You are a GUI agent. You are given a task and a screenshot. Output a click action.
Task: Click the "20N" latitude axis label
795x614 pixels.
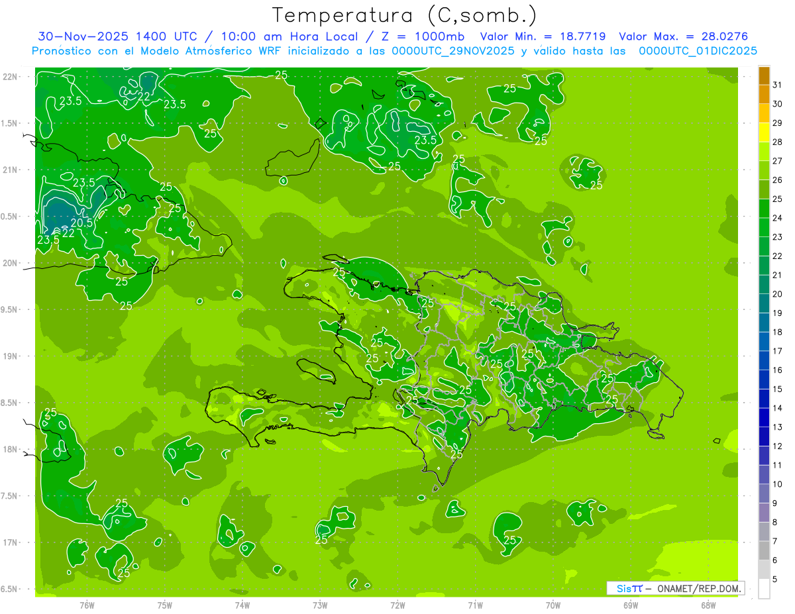pyautogui.click(x=11, y=263)
